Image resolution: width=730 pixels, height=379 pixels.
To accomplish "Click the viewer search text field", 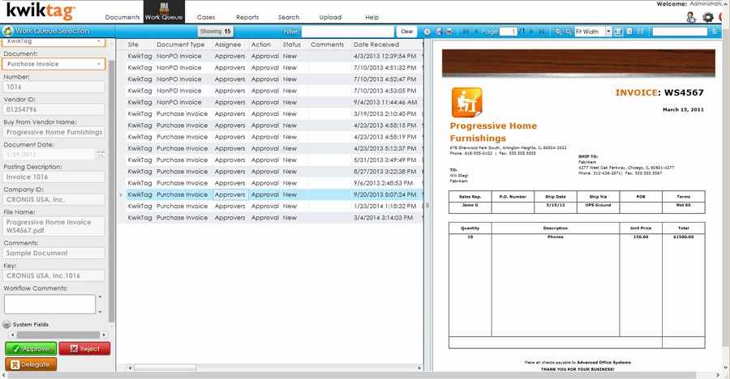I will pos(680,32).
